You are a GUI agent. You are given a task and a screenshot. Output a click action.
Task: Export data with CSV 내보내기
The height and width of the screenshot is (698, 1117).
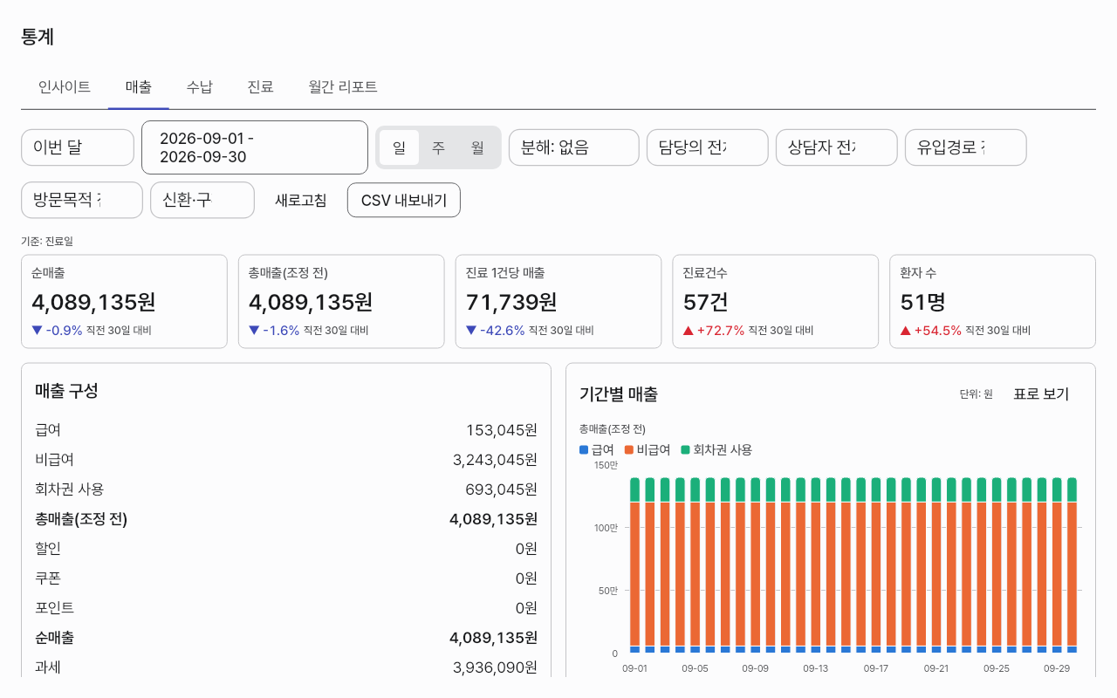click(x=404, y=200)
